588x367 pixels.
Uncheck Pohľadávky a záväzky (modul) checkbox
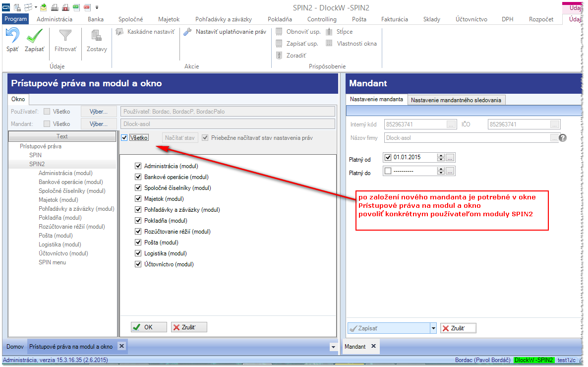[138, 209]
